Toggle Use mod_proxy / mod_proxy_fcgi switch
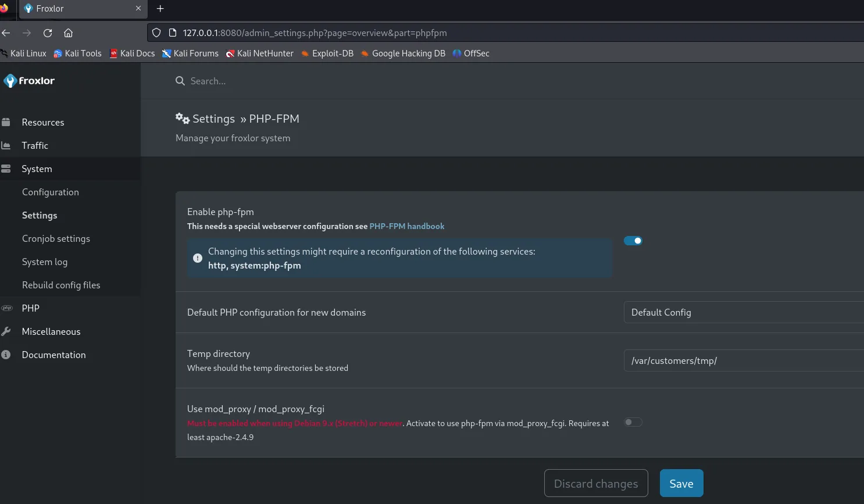Image resolution: width=864 pixels, height=504 pixels. 633,422
